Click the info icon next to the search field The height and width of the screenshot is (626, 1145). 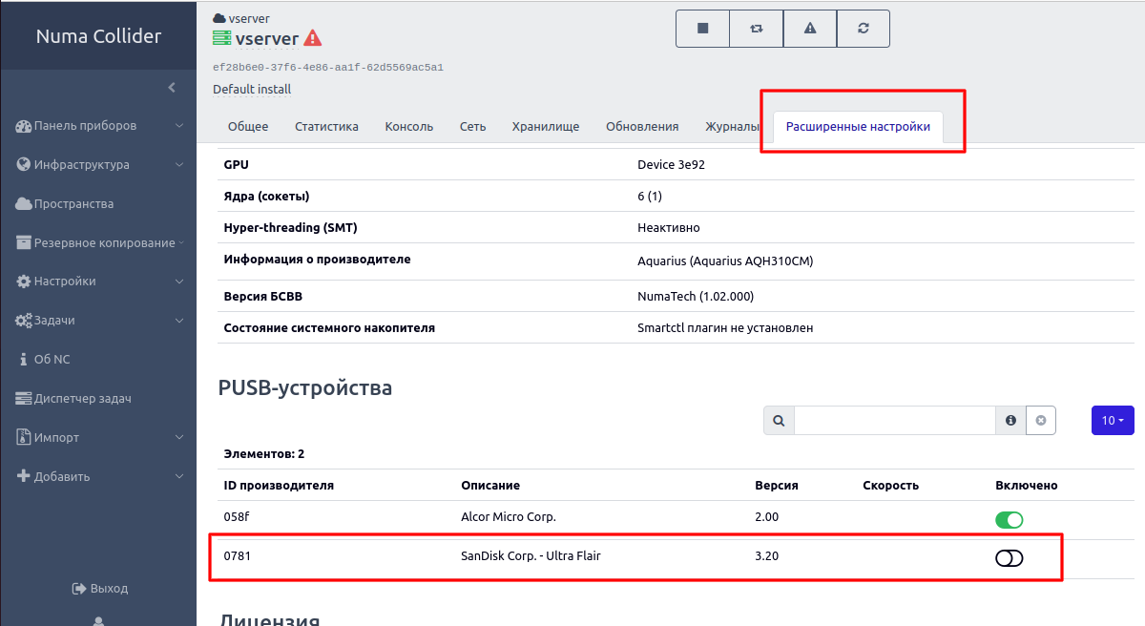click(1010, 420)
